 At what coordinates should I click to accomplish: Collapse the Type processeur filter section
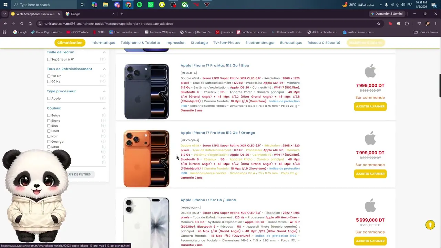(x=104, y=91)
